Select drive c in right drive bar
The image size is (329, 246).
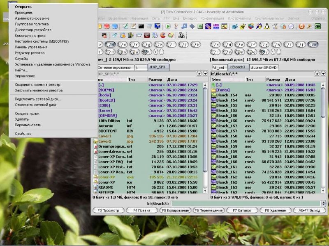tap(216, 44)
